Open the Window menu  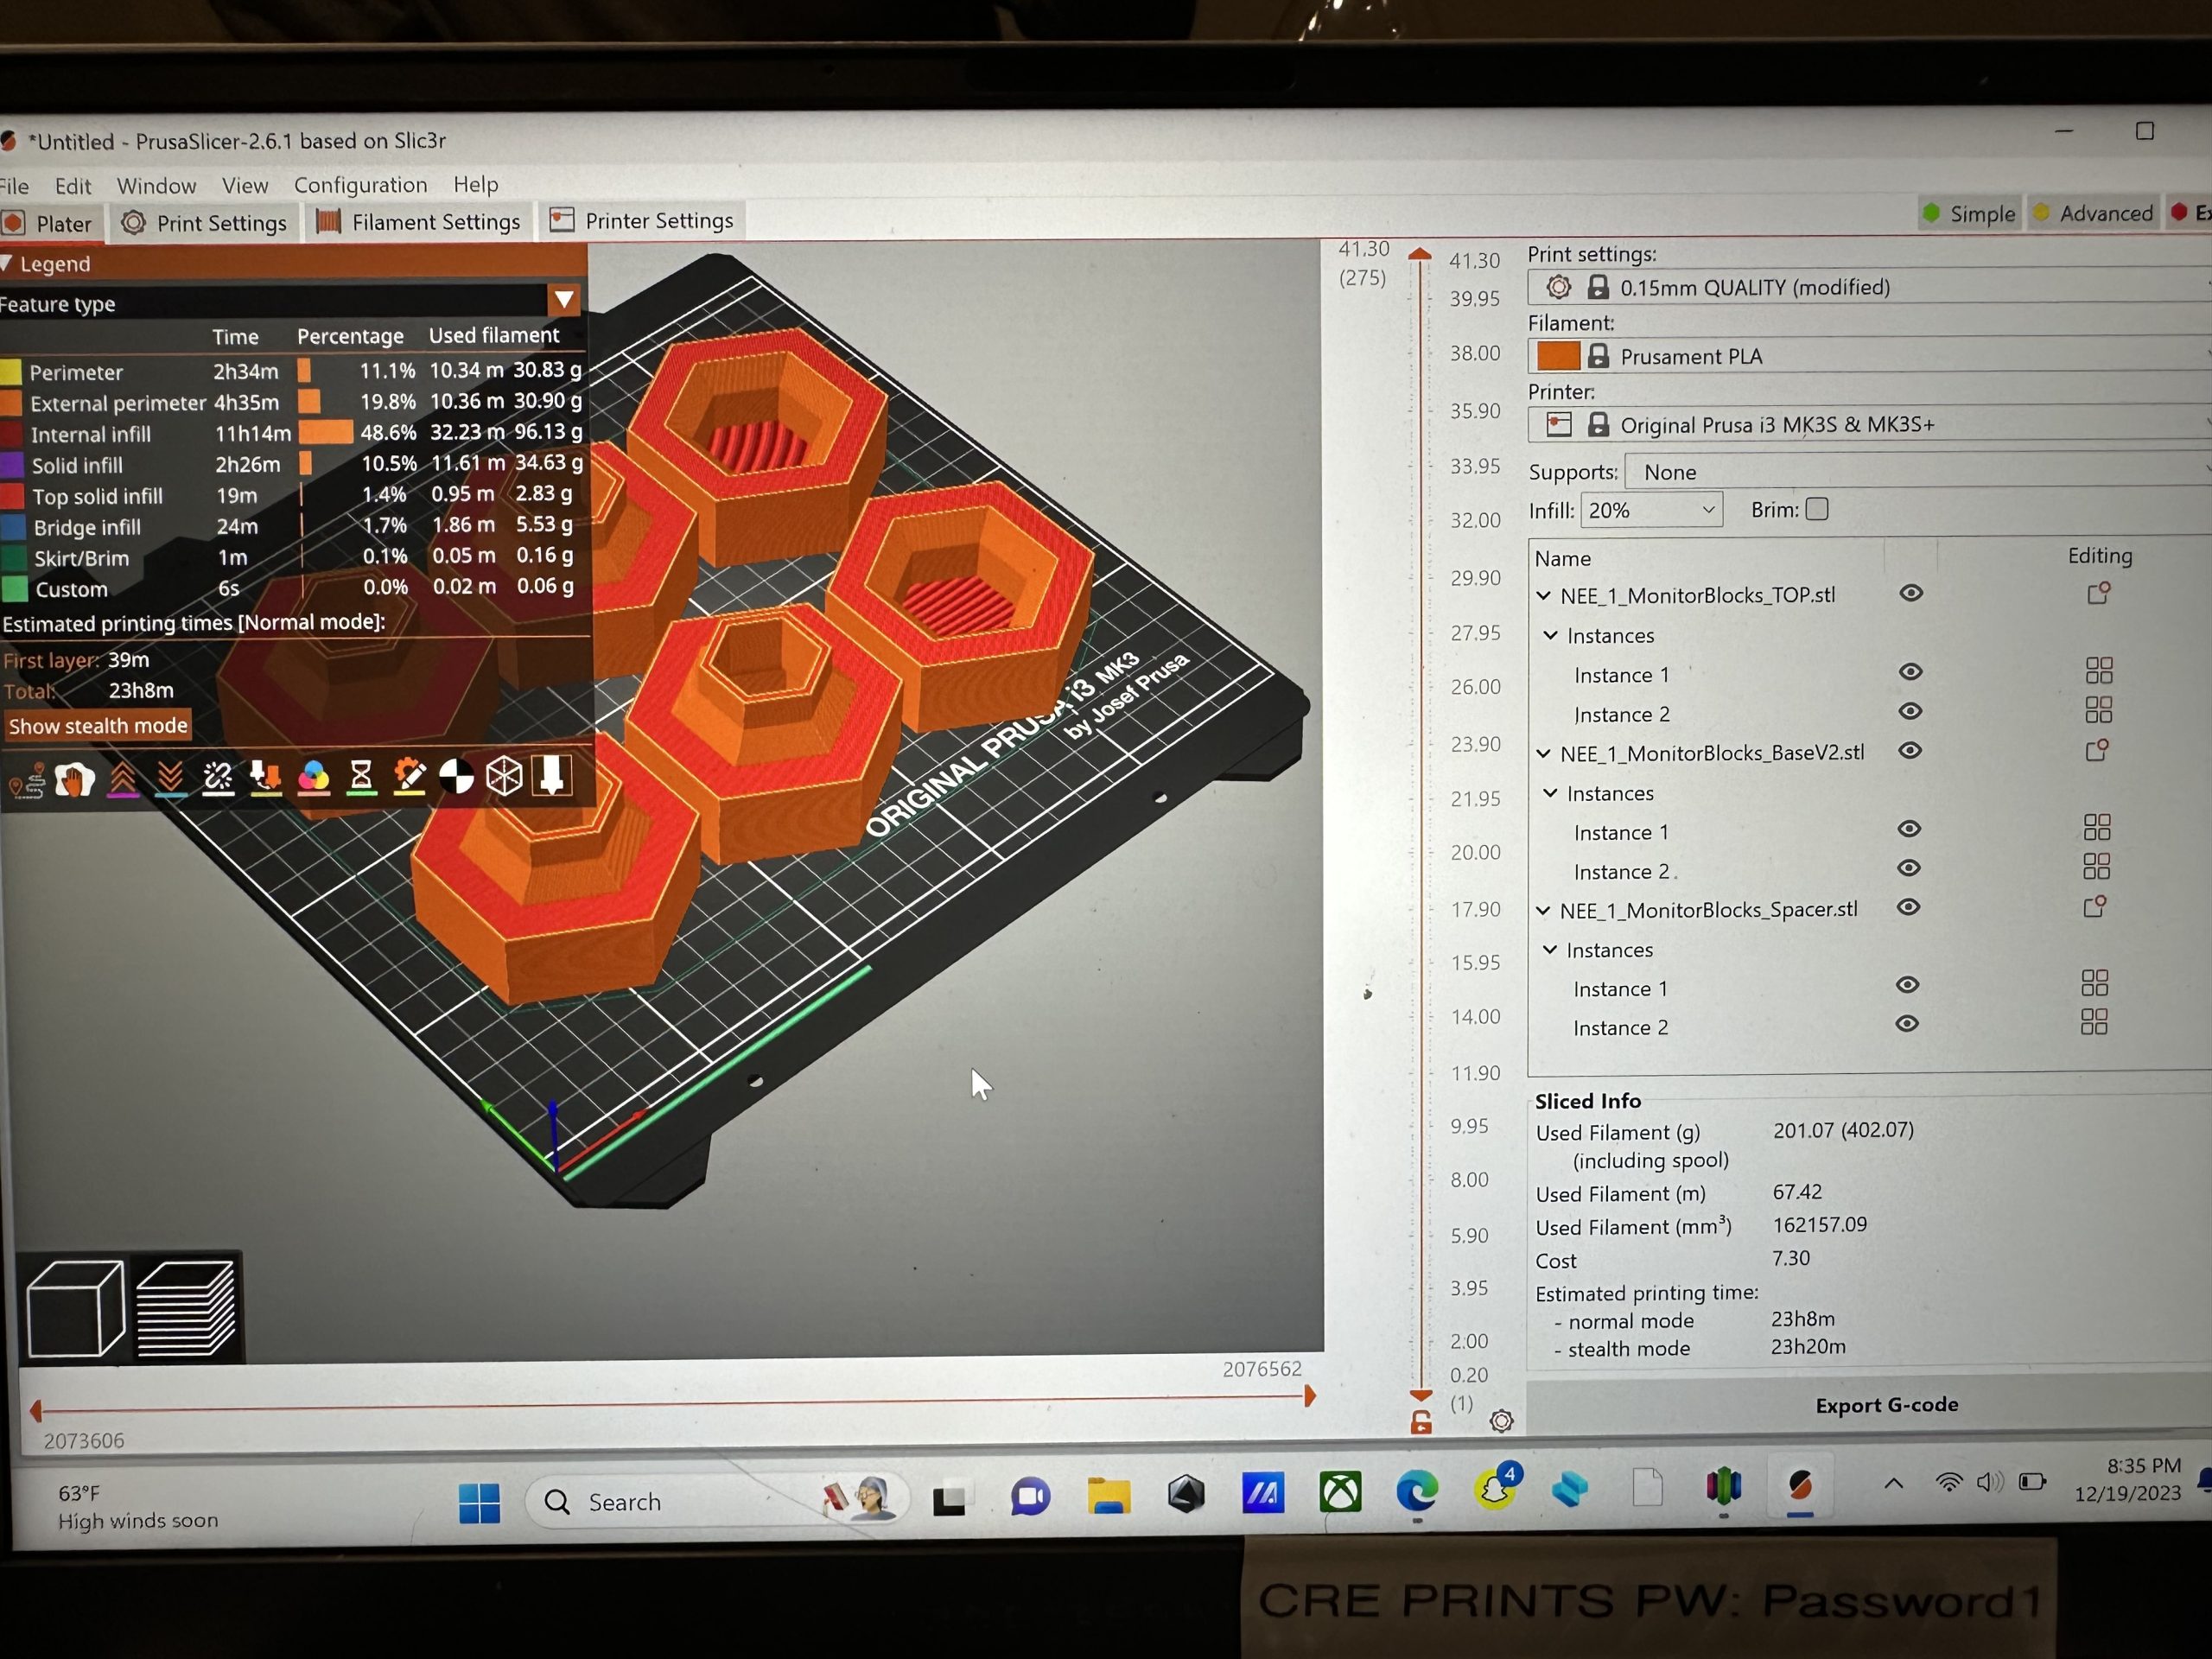(156, 185)
